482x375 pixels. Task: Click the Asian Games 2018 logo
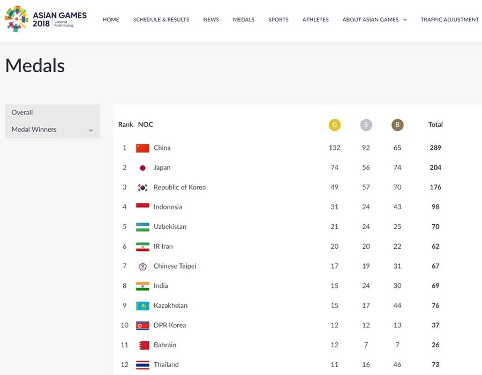pos(46,19)
